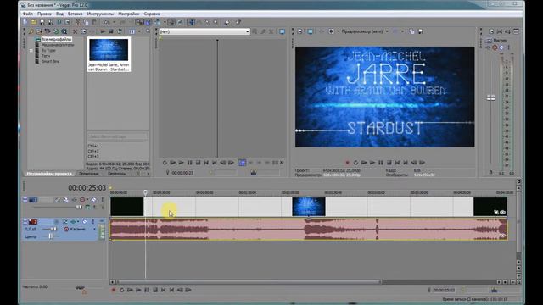Screen dimensions: 543x305
Task: Open the media Views dropdown arrow
Action: [139, 31]
